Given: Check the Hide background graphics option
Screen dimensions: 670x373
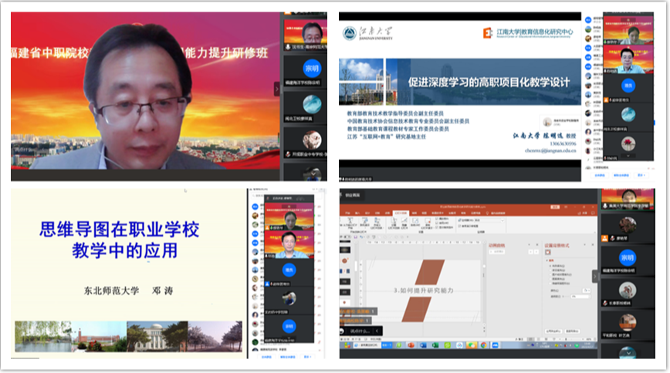Looking at the screenshot, I should [549, 284].
